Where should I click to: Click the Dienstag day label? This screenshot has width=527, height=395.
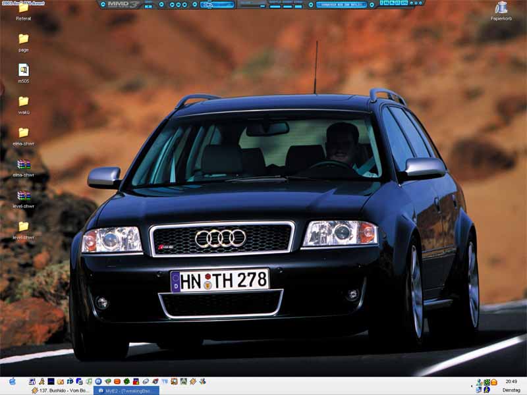coord(511,390)
